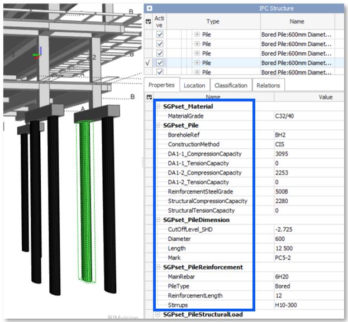This screenshot has height=322, width=348.
Task: Open the IFC Structure column chooser icon
Action: [148, 21]
